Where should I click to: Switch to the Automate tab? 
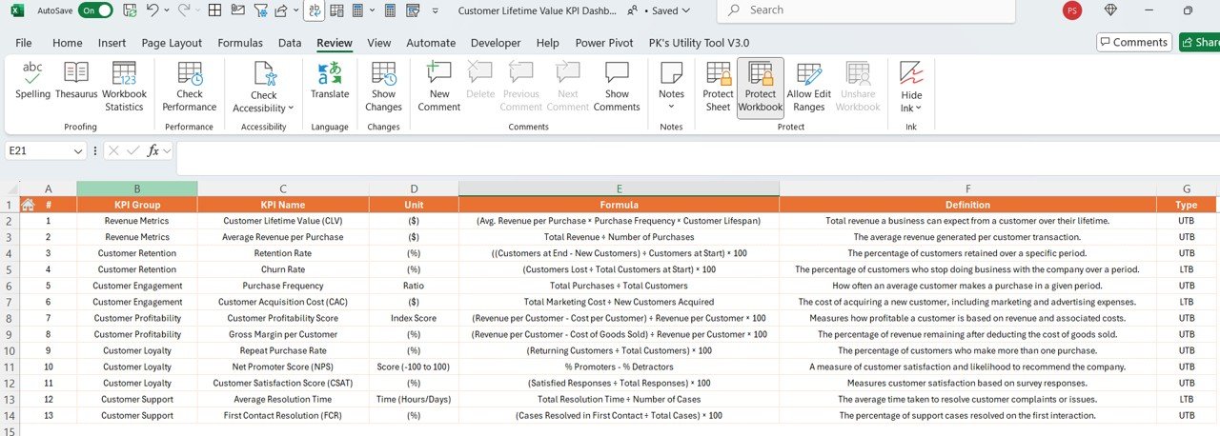click(431, 43)
